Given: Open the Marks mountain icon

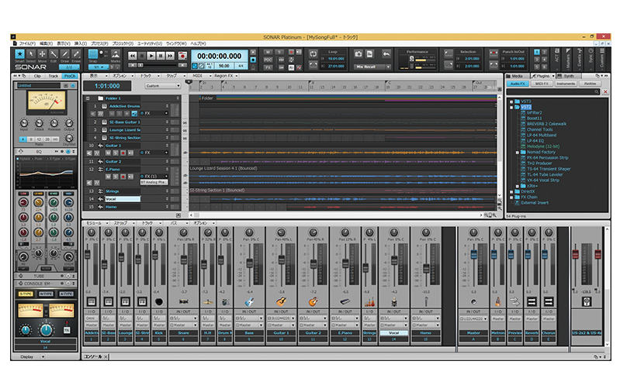Looking at the screenshot, I should pos(116,54).
